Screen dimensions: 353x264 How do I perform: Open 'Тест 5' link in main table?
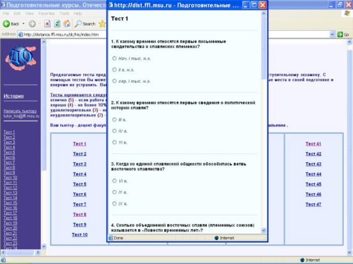[79, 184]
